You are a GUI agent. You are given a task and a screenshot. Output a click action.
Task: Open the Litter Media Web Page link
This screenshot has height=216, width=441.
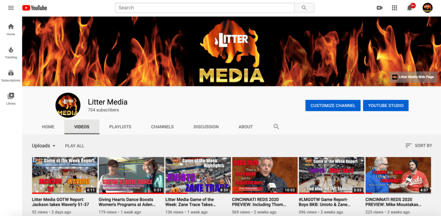point(413,77)
